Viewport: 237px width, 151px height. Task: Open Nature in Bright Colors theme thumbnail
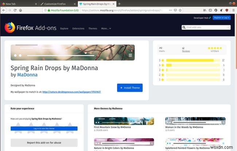(124, 142)
